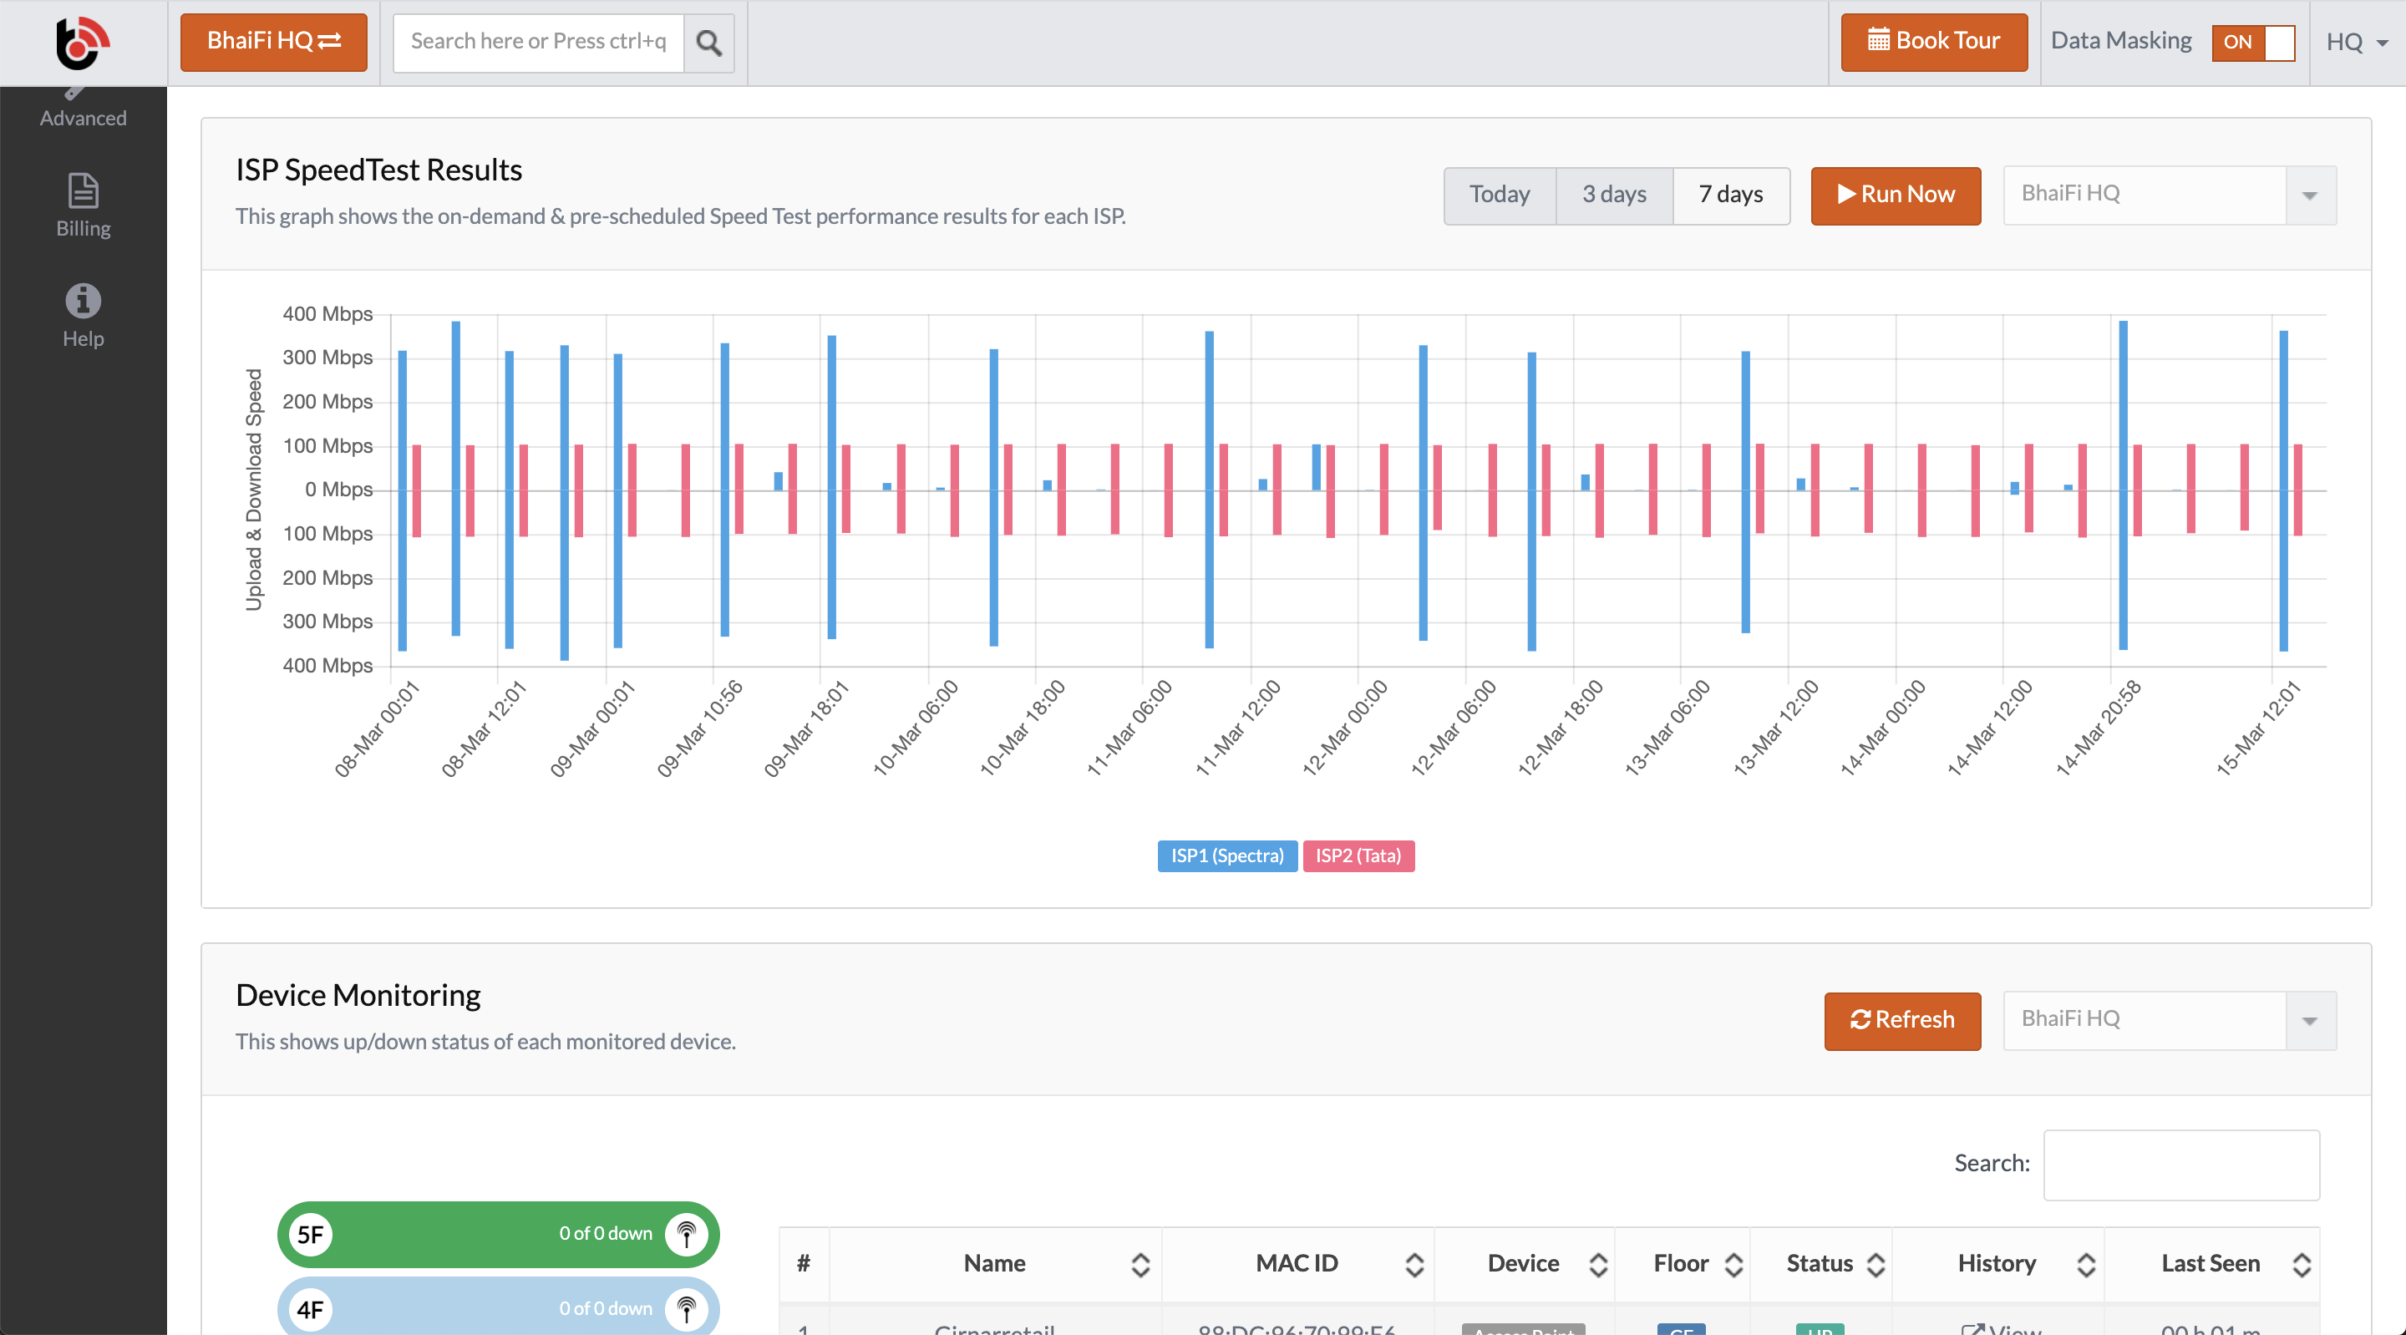The width and height of the screenshot is (2406, 1335).
Task: Click the search magnifier icon
Action: (x=709, y=43)
